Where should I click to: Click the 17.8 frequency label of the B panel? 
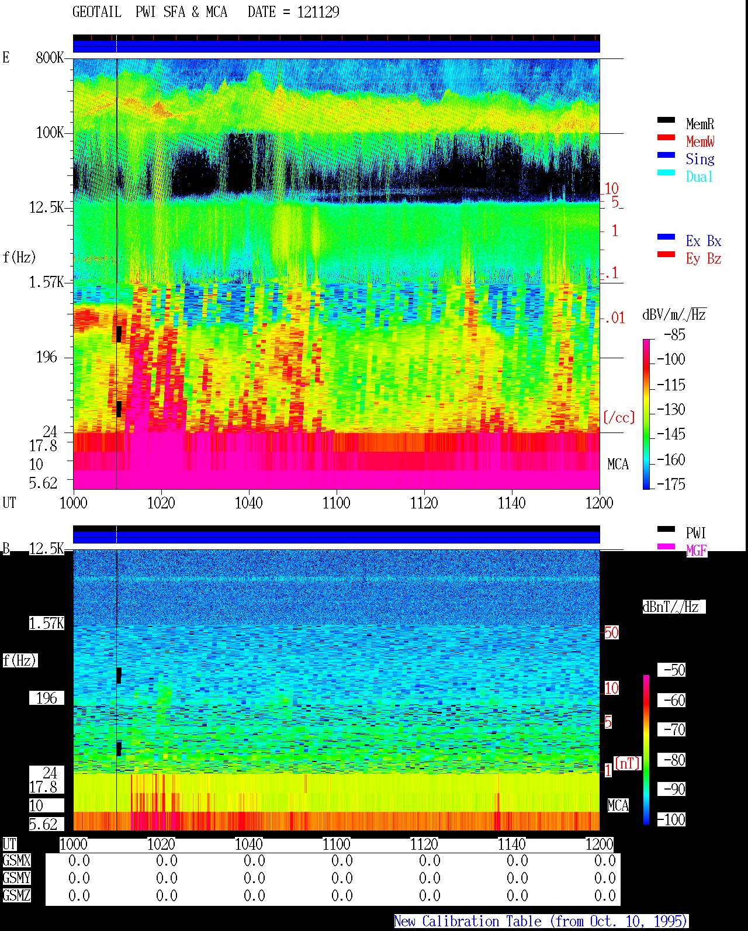43,787
